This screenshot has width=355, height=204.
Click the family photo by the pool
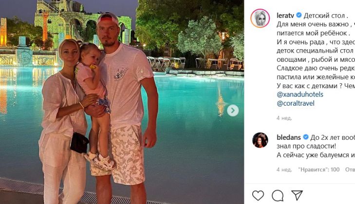point(122,102)
